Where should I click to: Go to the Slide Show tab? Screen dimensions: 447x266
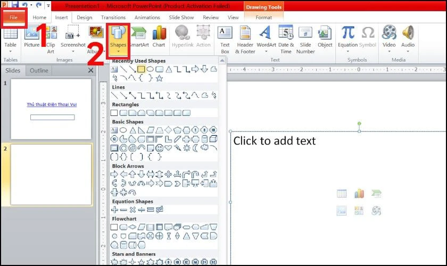181,18
